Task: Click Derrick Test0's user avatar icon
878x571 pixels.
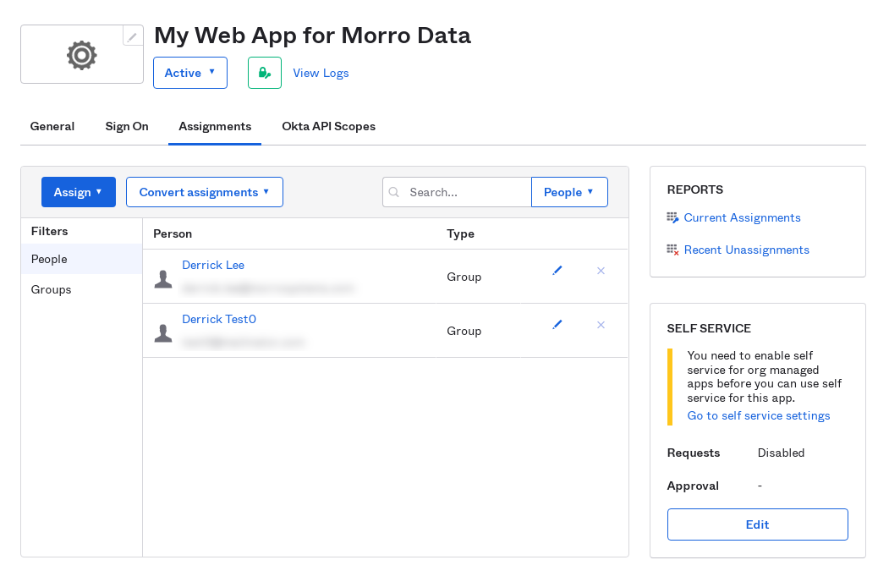Action: pyautogui.click(x=163, y=332)
